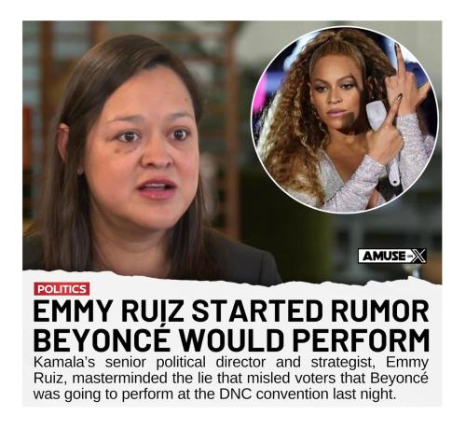Image resolution: width=466 pixels, height=429 pixels.
Task: Open the circular inset photo
Action: pyautogui.click(x=345, y=120)
